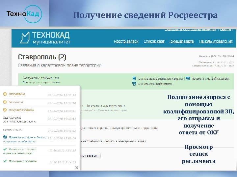Select the Сумма: 150.00 entry

13,129
